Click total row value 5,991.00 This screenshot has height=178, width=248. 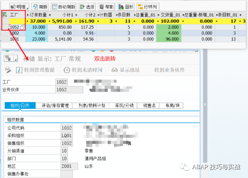click(61, 21)
